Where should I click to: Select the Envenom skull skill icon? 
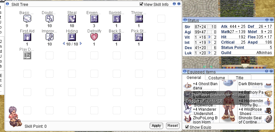coord(94,19)
